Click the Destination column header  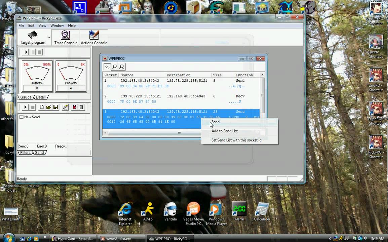[188, 75]
